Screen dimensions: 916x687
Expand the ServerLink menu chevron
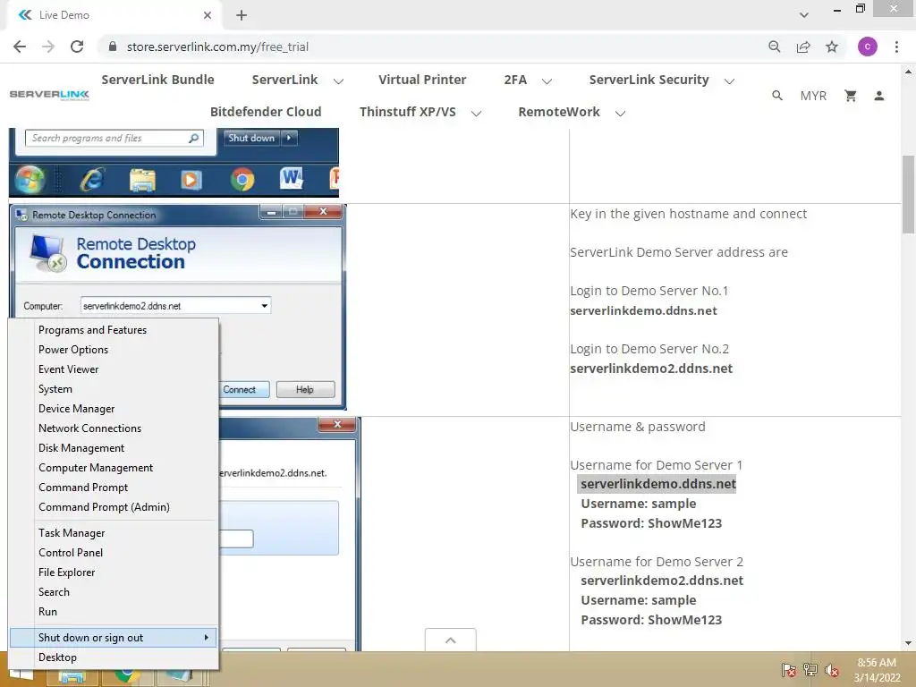point(338,81)
